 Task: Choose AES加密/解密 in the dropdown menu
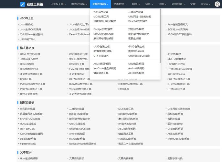coord(136,73)
